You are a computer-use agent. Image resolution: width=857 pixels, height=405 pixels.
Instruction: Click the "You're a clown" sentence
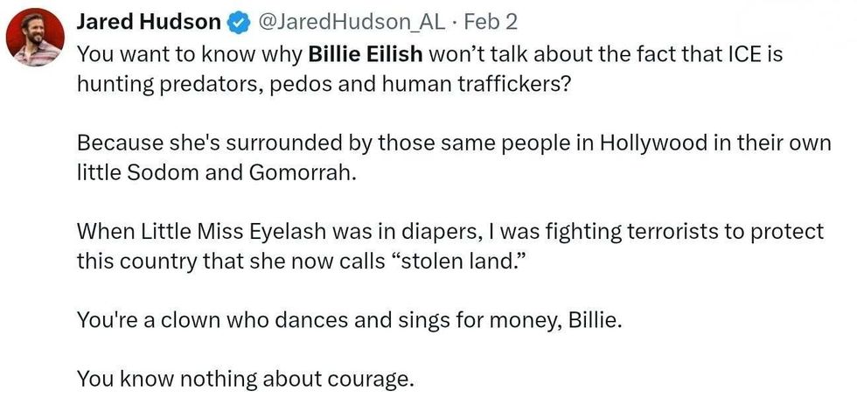click(x=349, y=321)
